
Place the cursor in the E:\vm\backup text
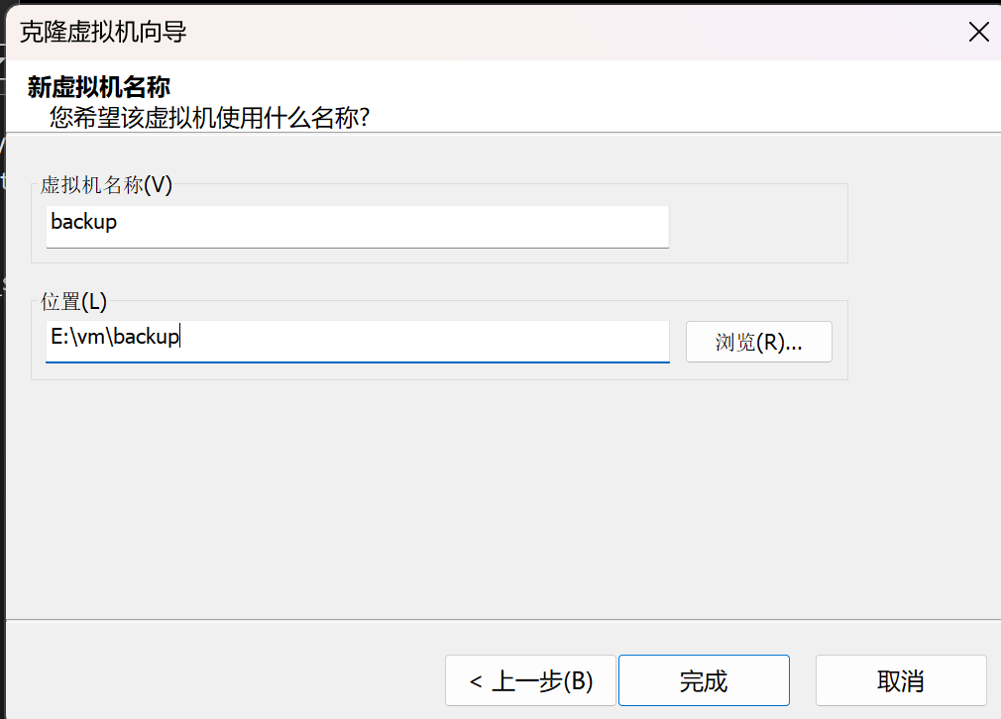point(115,336)
